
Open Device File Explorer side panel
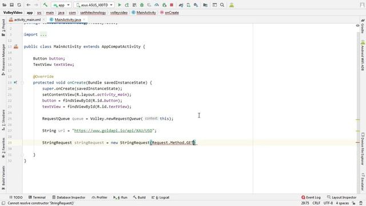(363, 149)
